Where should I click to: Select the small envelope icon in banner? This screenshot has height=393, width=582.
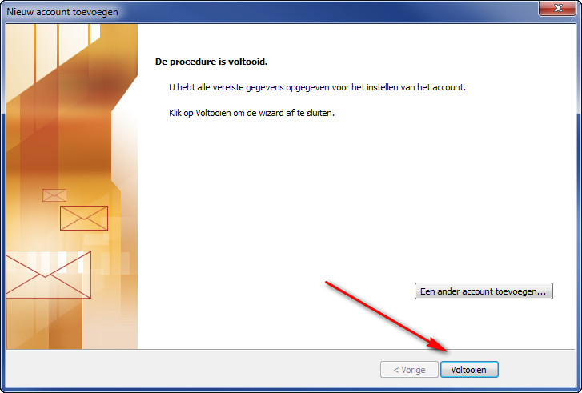tap(54, 195)
